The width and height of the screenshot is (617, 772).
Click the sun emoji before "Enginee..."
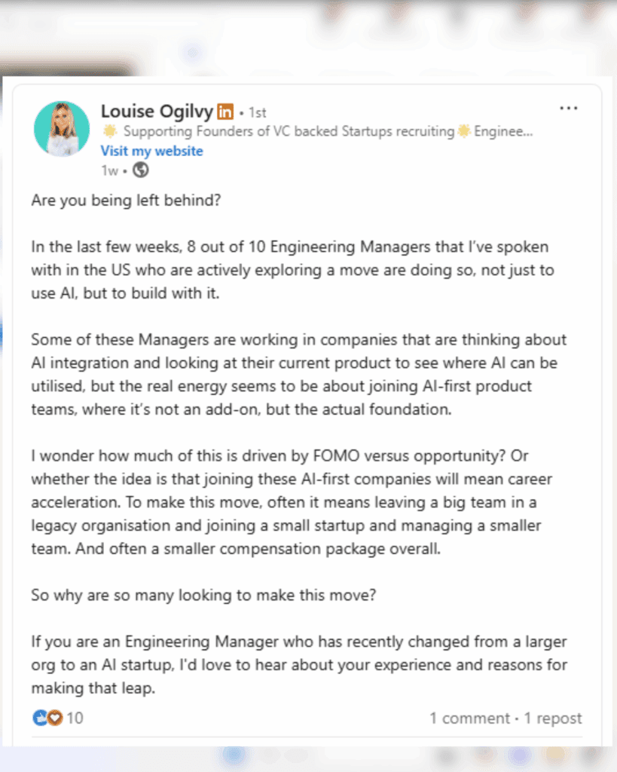click(464, 131)
